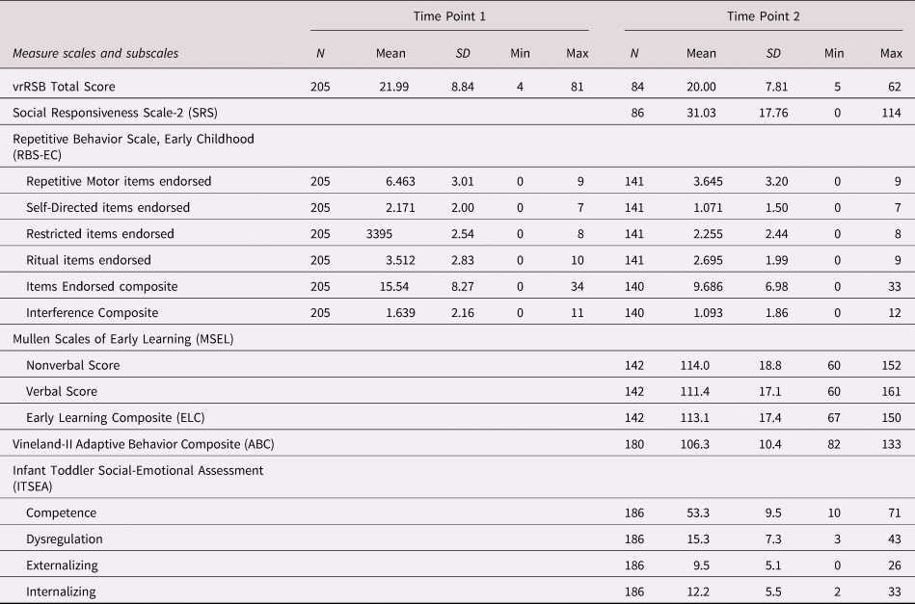Select the Interference Composite row label
Image resolution: width=915 pixels, height=604 pixels.
click(x=93, y=312)
